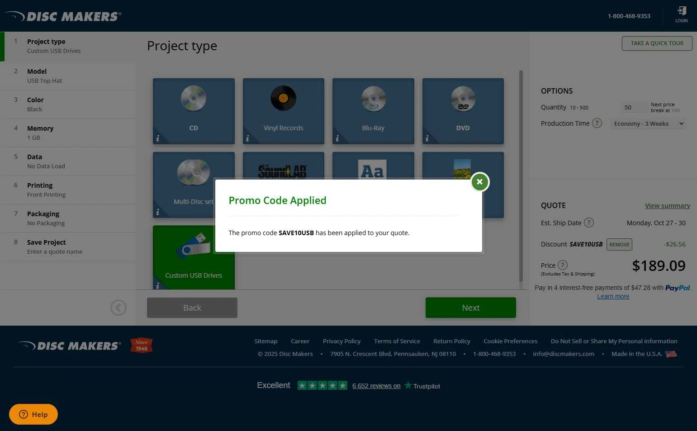Open Do Not Sell or Share link

point(614,341)
